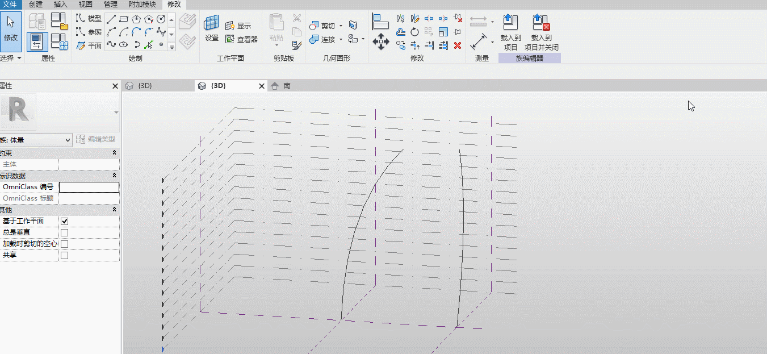Viewport: 767px width, 354px height.
Task: Click the red Delete X icon
Action: [x=458, y=45]
